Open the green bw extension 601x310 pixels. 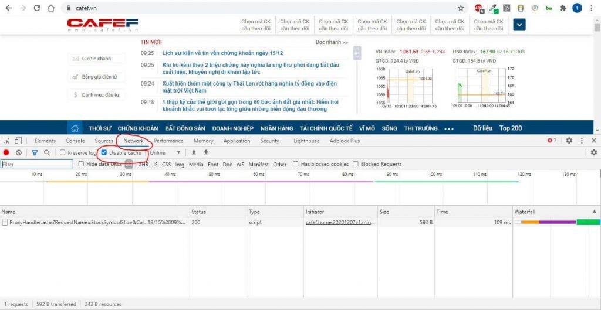[x=549, y=8]
